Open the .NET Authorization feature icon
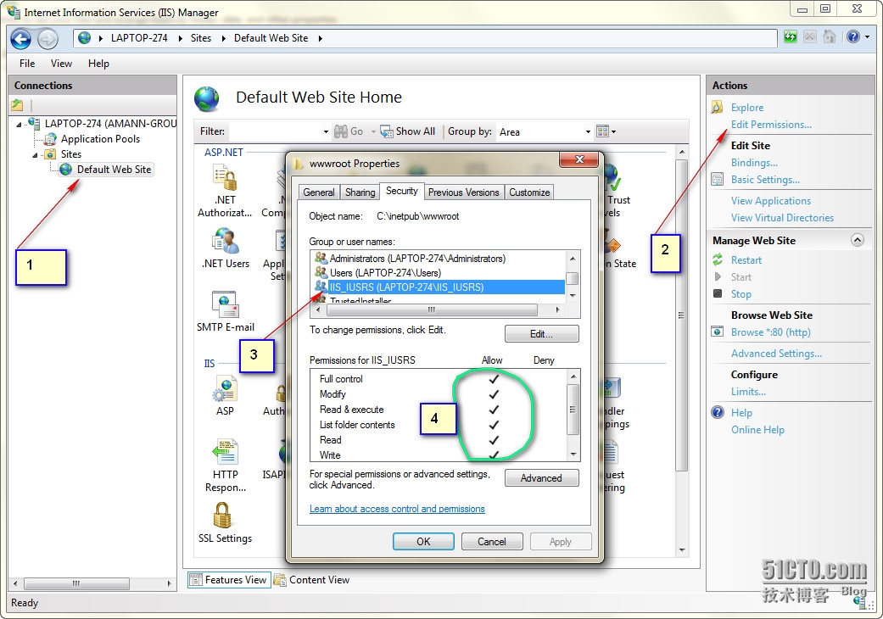883x619 pixels. click(226, 180)
